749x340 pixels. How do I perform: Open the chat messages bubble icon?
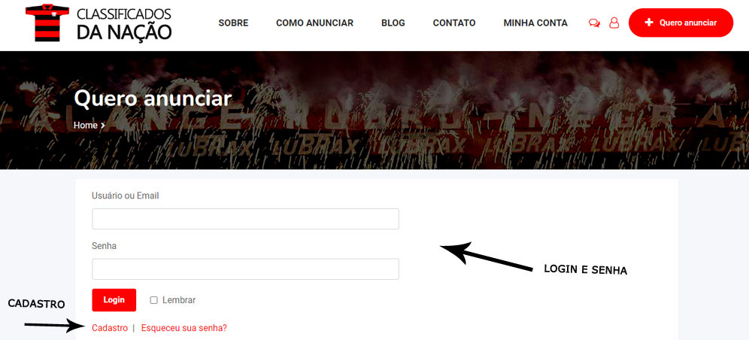point(594,23)
